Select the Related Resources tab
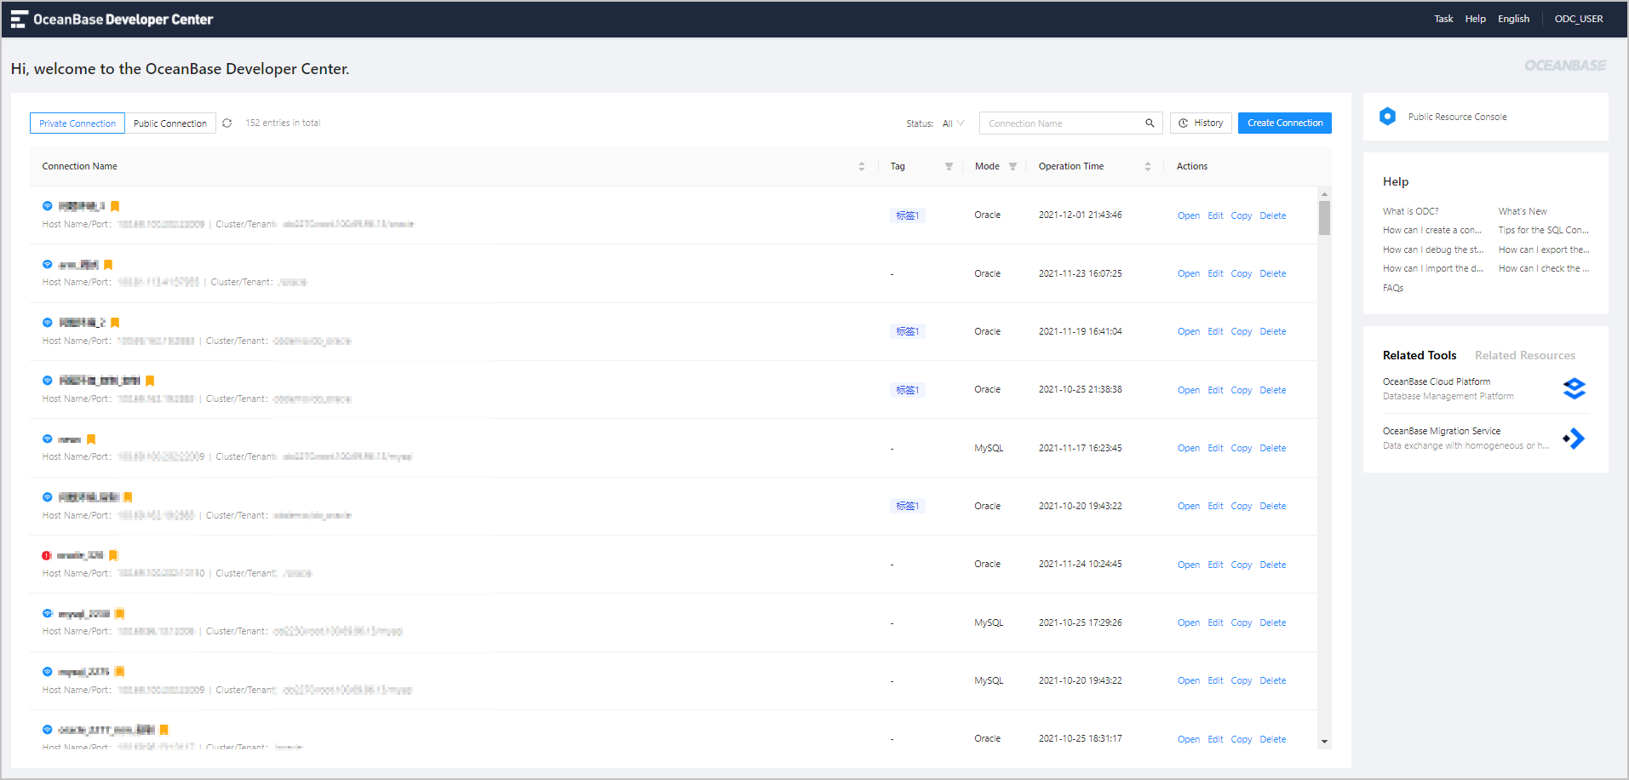This screenshot has width=1629, height=780. tap(1525, 355)
